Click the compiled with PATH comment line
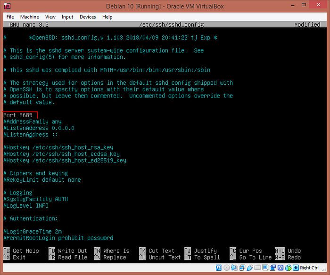The height and width of the screenshot is (275, 330). (107, 70)
